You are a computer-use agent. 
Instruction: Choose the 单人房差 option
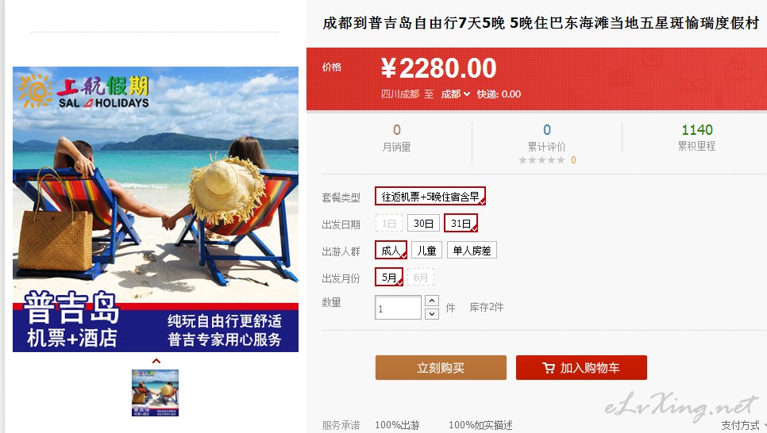472,251
